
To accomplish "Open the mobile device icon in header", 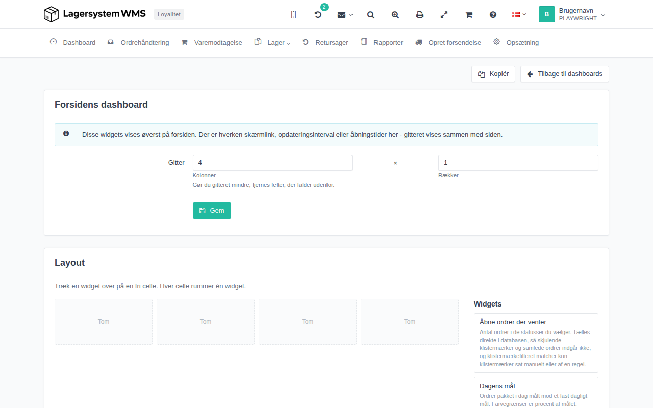I will pyautogui.click(x=293, y=15).
